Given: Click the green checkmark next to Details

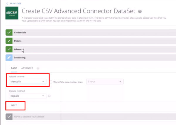Looking at the screenshot, I should (x=9, y=41).
